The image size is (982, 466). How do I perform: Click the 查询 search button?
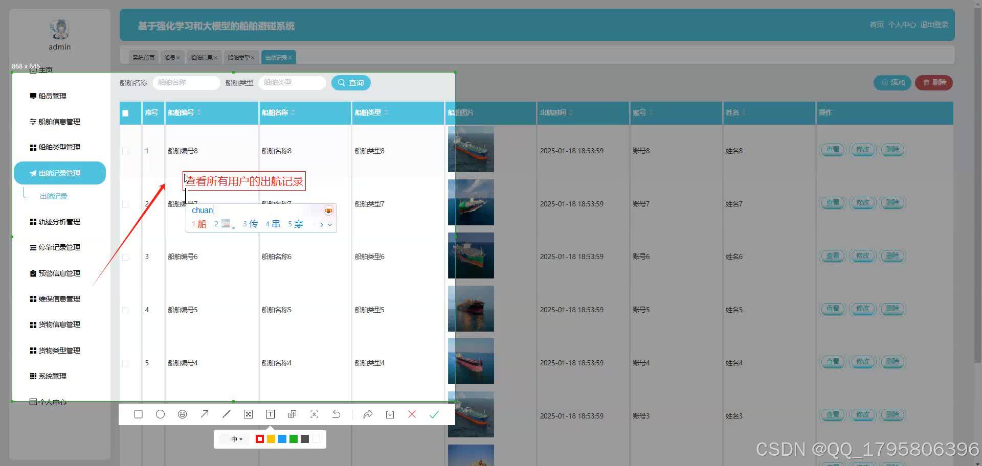[x=351, y=83]
